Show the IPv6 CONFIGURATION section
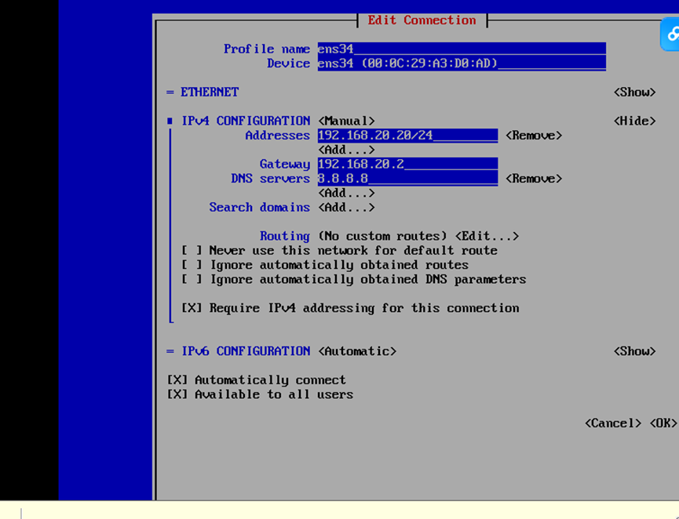679x519 pixels. point(634,351)
